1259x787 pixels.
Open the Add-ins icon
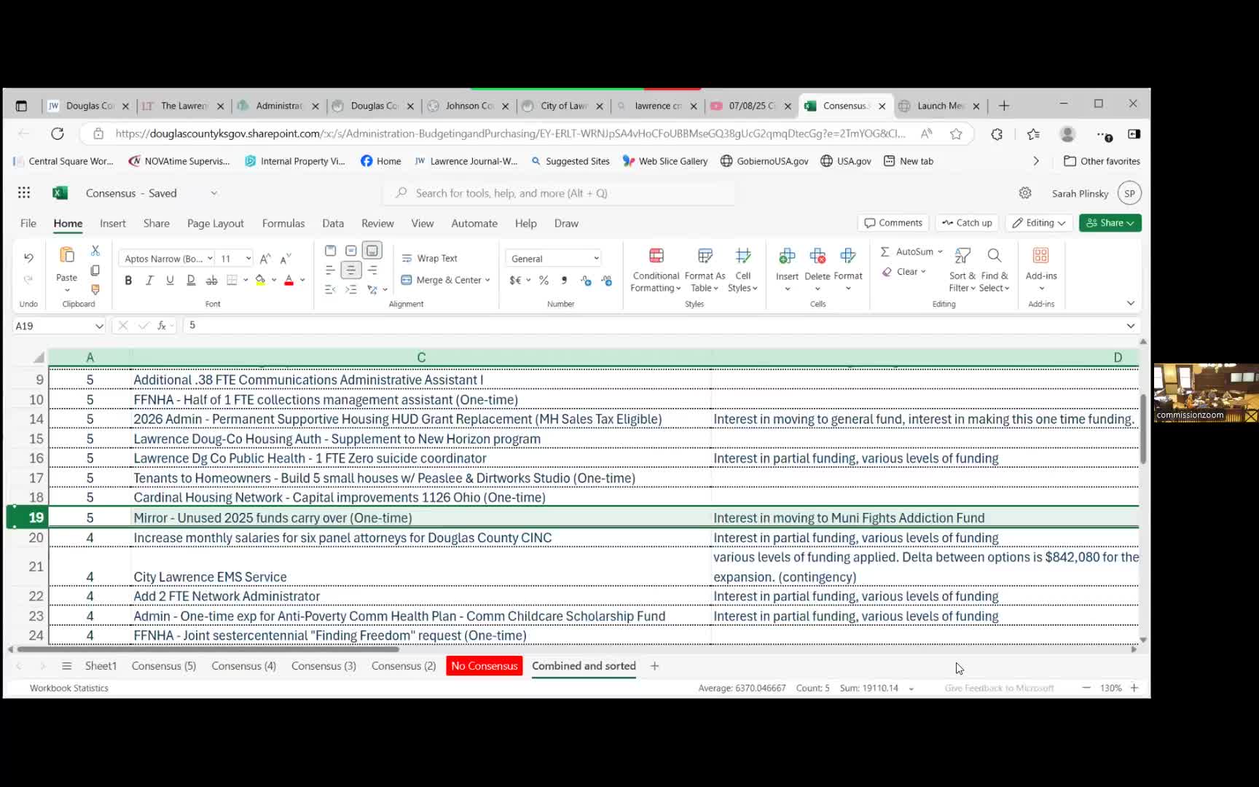click(1040, 257)
